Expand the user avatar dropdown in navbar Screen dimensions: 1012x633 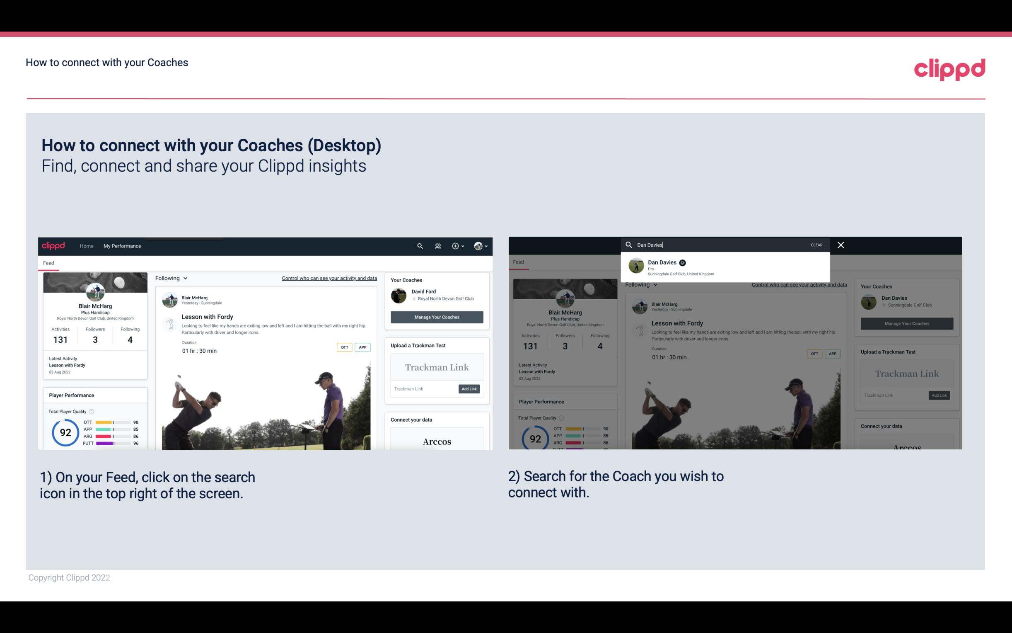tap(481, 246)
